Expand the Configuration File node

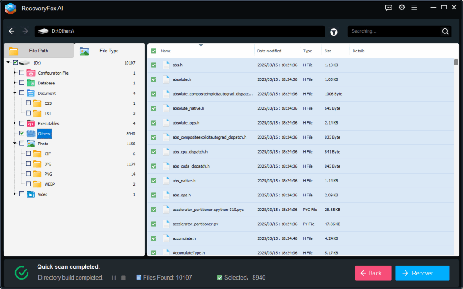[x=14, y=73]
